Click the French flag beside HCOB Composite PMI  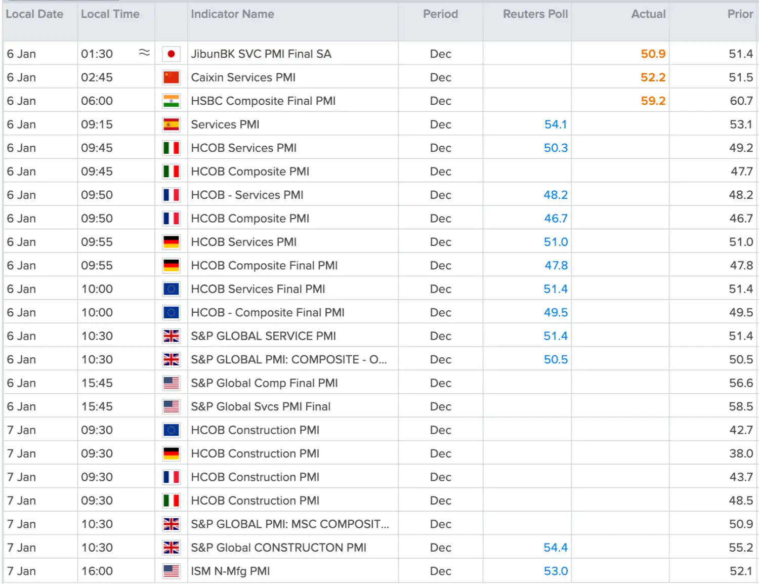(x=171, y=219)
